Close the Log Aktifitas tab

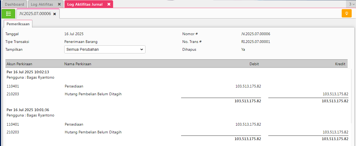point(59,4)
